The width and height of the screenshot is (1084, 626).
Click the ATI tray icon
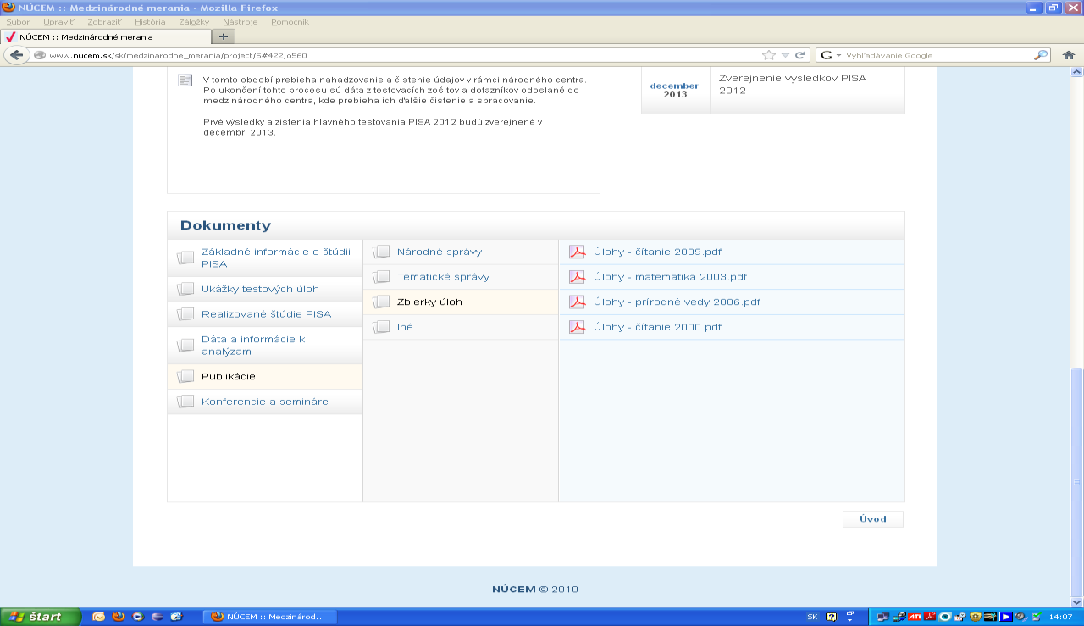click(x=914, y=617)
